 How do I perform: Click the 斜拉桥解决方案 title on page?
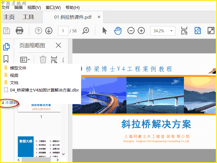pos(156,124)
